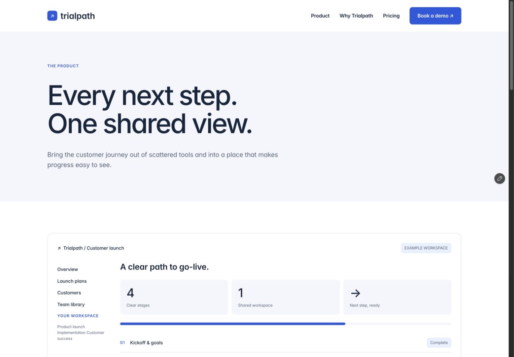The height and width of the screenshot is (357, 514).
Task: Click the Bring the customer journey paragraph
Action: click(x=163, y=160)
